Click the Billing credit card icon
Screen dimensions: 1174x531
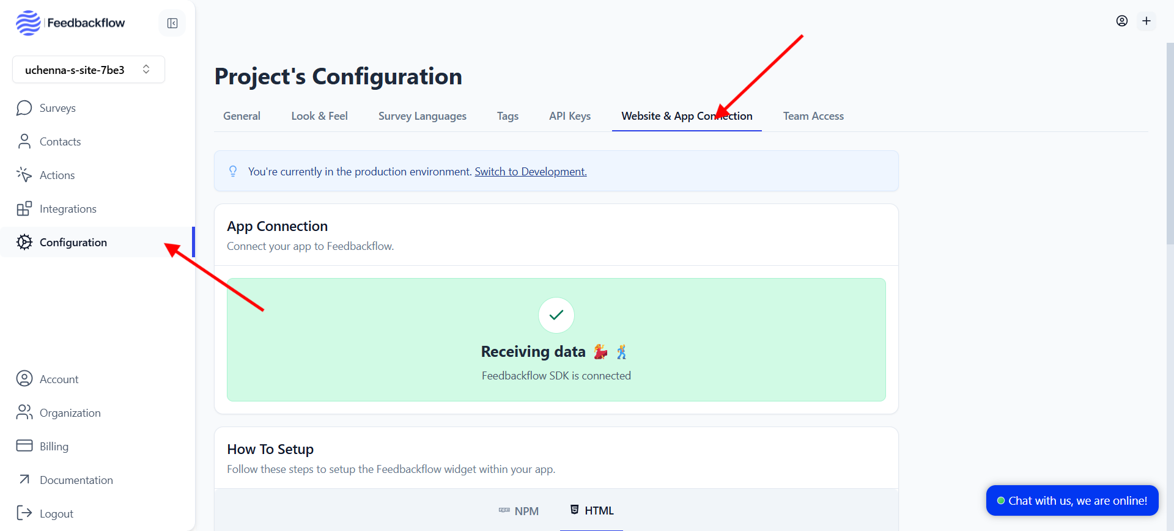[24, 445]
